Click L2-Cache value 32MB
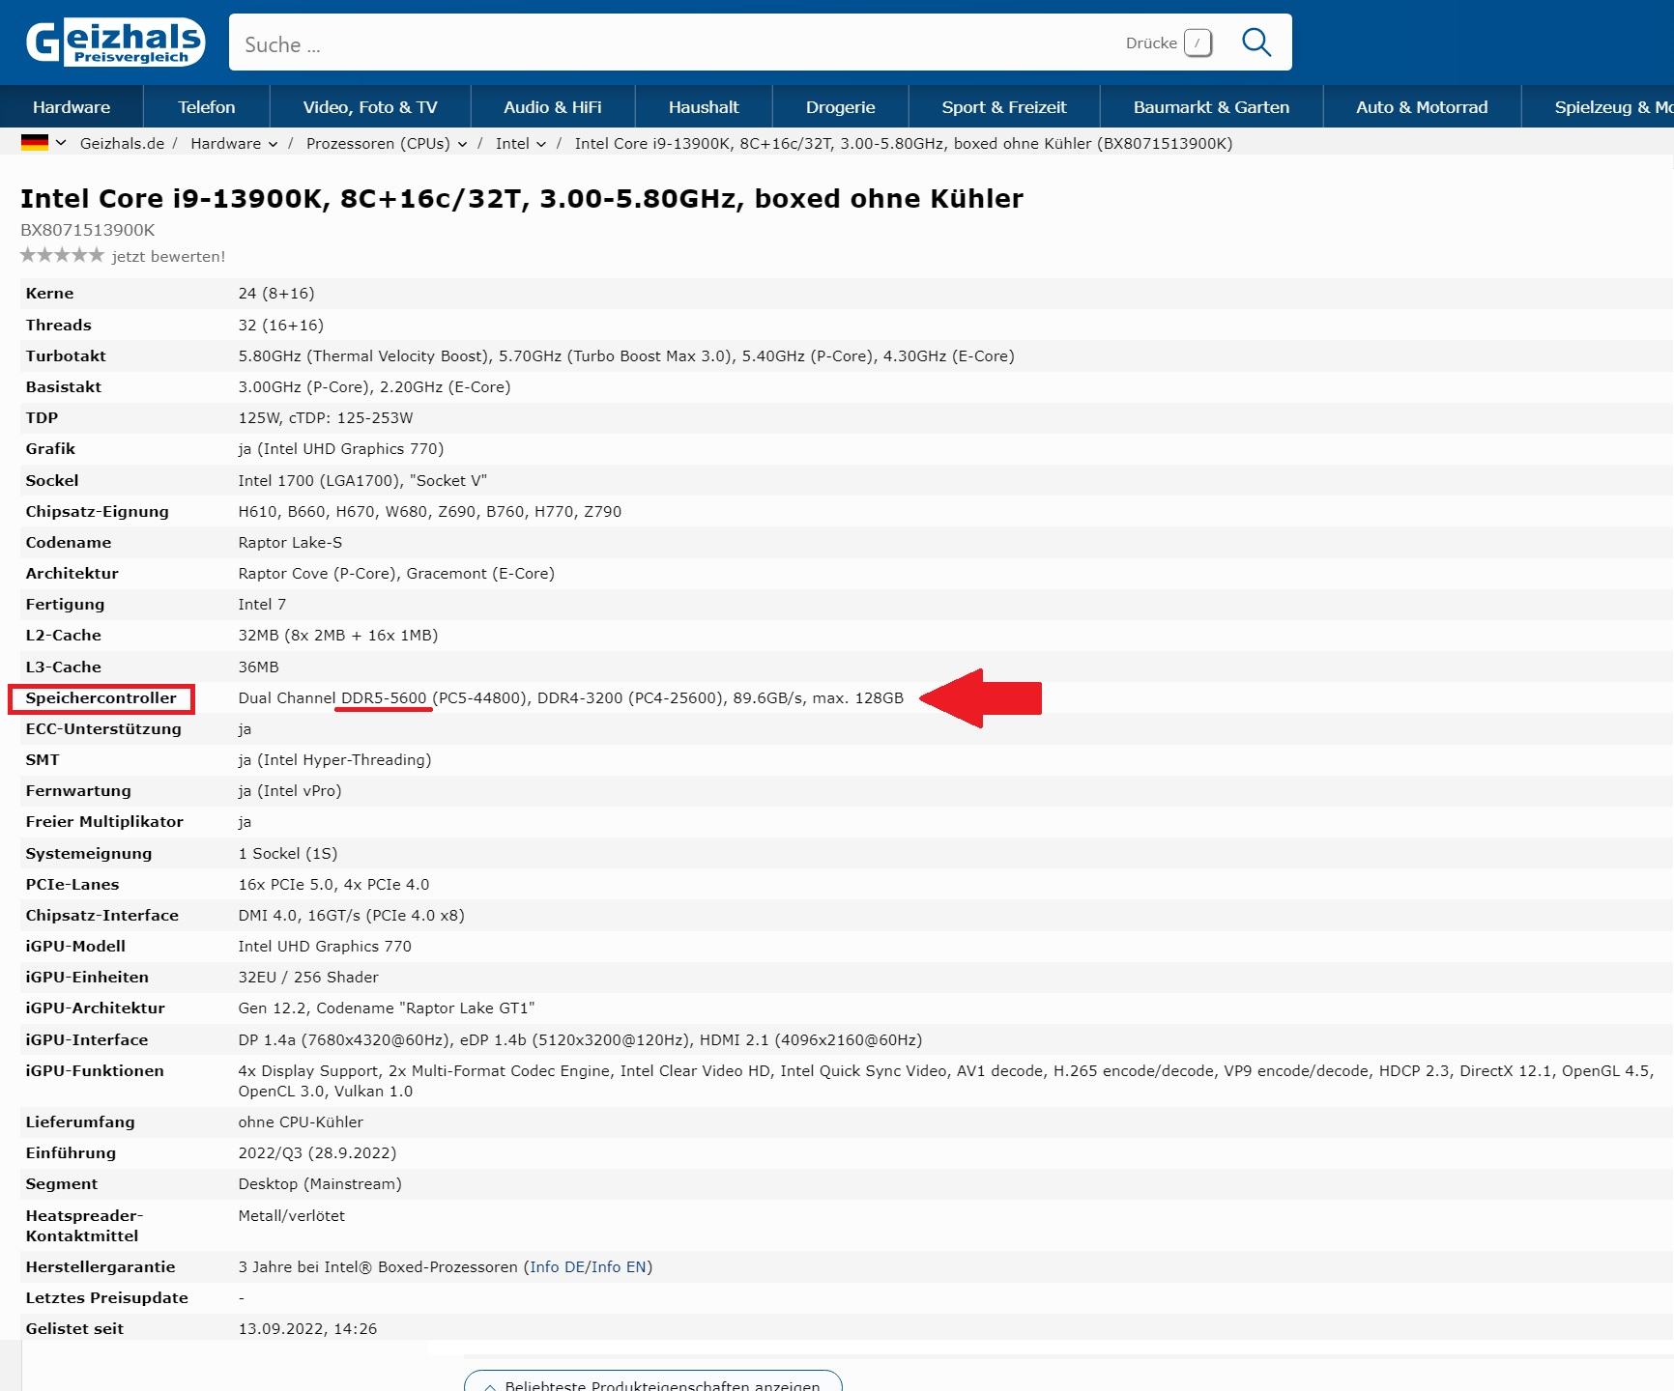The image size is (1674, 1391). pyautogui.click(x=338, y=636)
